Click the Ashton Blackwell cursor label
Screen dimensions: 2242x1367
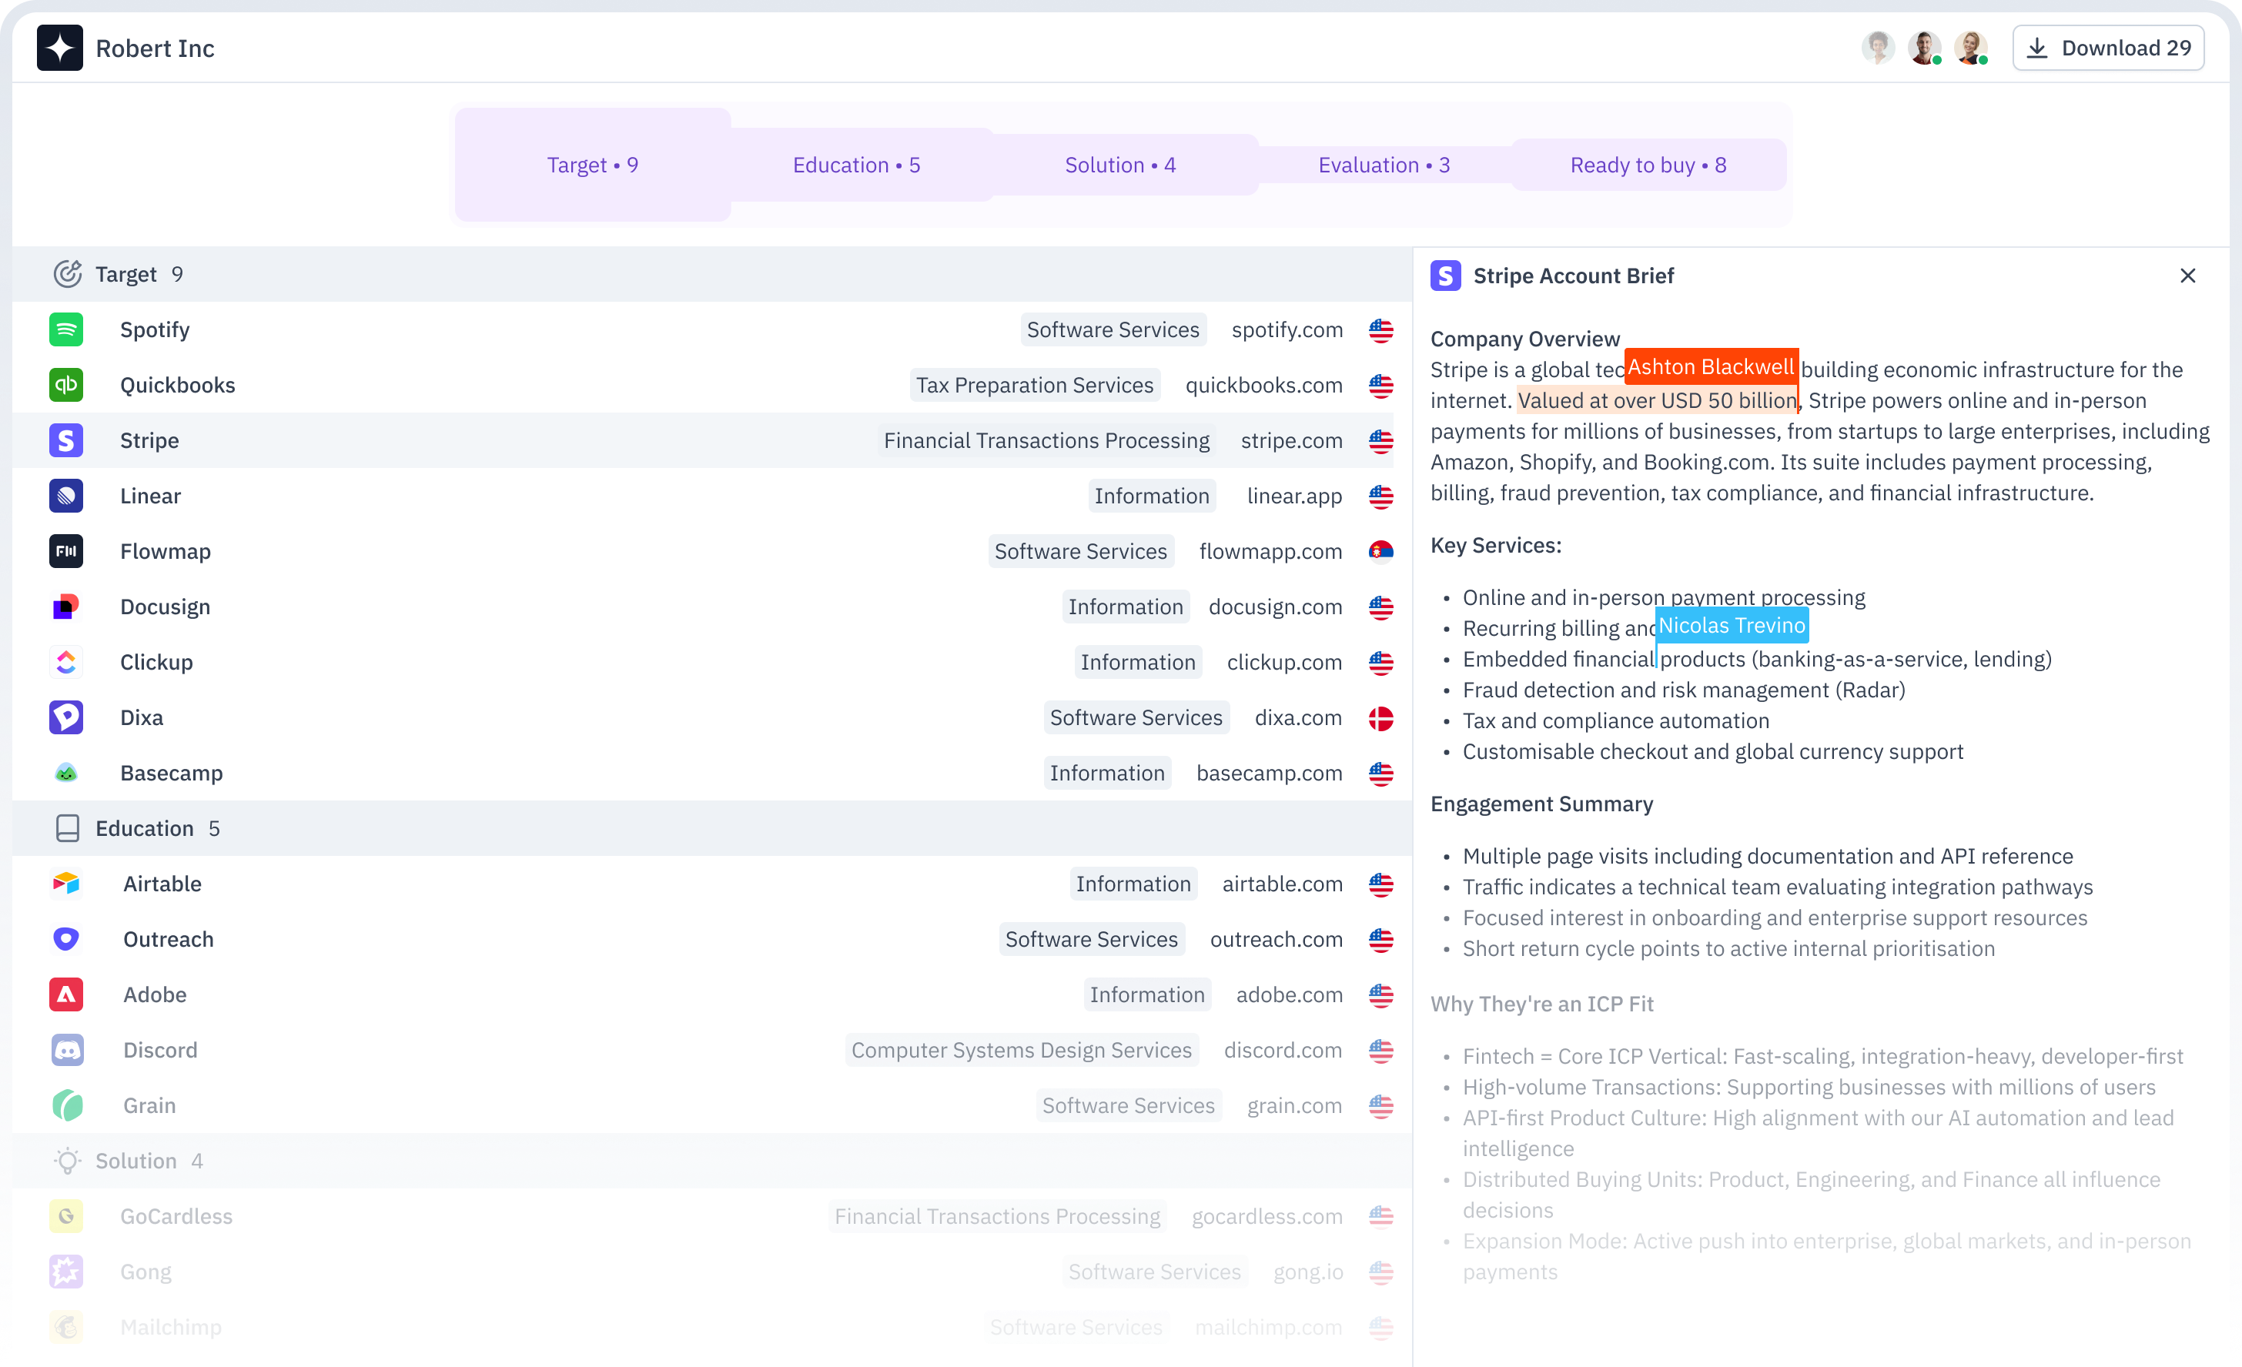[x=1711, y=366]
